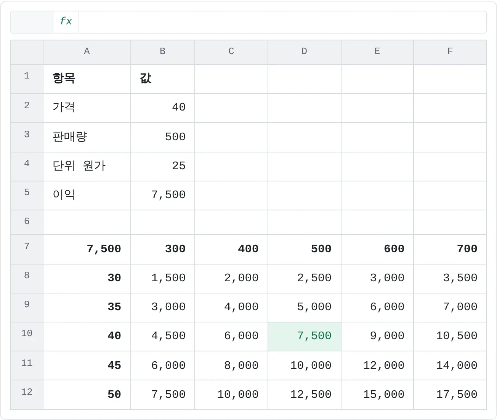Click the highlighted green 7,500 cell
The height and width of the screenshot is (420, 497).
(x=305, y=337)
